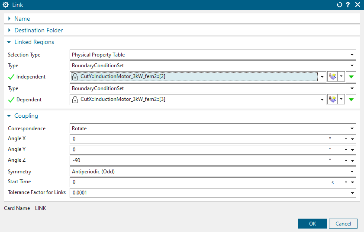
Task: Click the Angle Z input field
Action: [x=195, y=160]
